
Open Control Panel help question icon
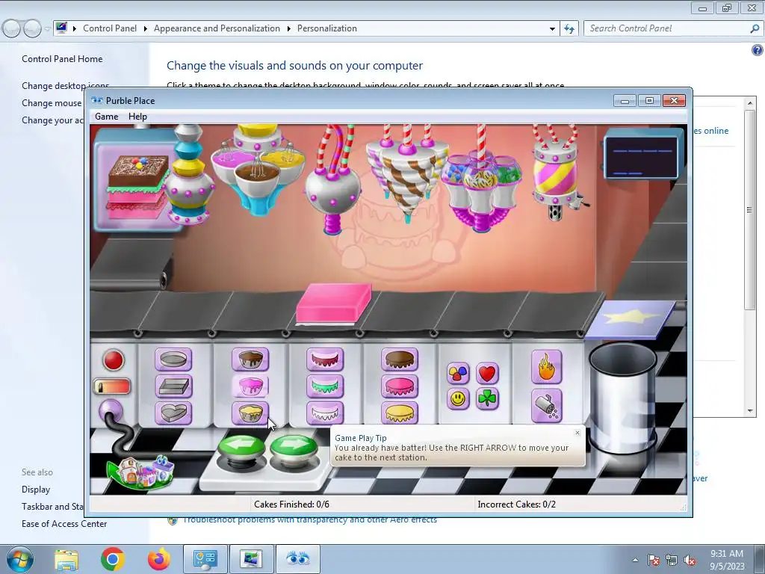tap(758, 50)
